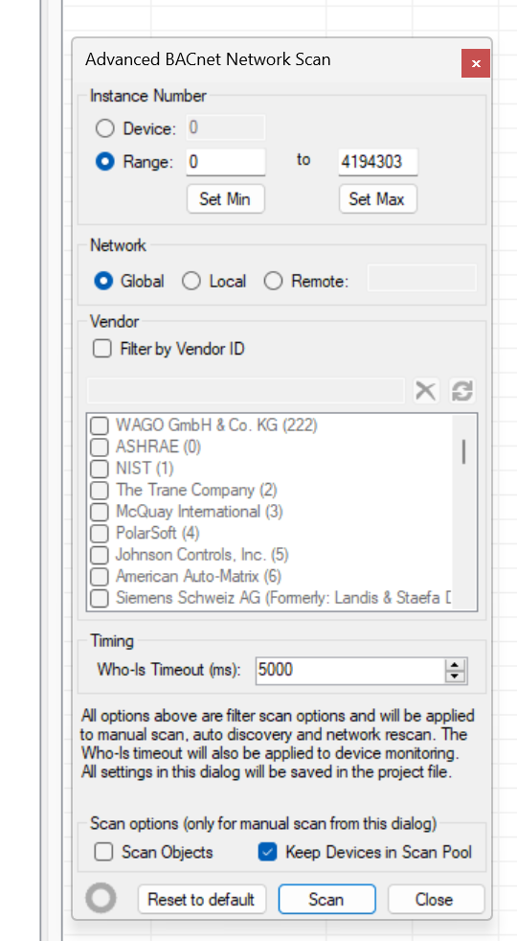The width and height of the screenshot is (517, 941).
Task: Tick the Johnson Controls, Inc. vendor checkbox
Action: point(99,555)
